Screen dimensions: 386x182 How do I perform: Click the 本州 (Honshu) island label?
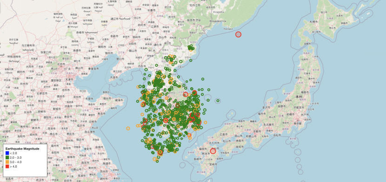[x=299, y=97]
